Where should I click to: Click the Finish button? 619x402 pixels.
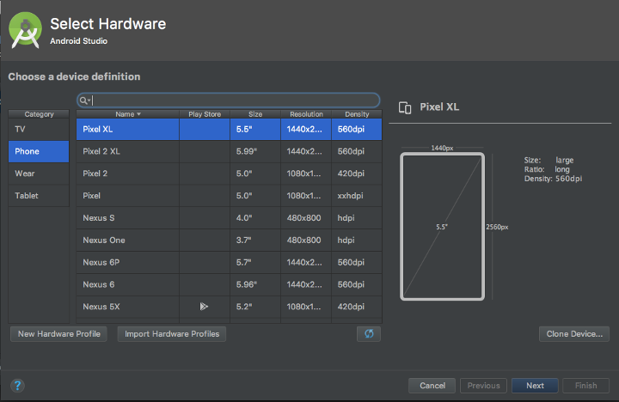point(585,386)
